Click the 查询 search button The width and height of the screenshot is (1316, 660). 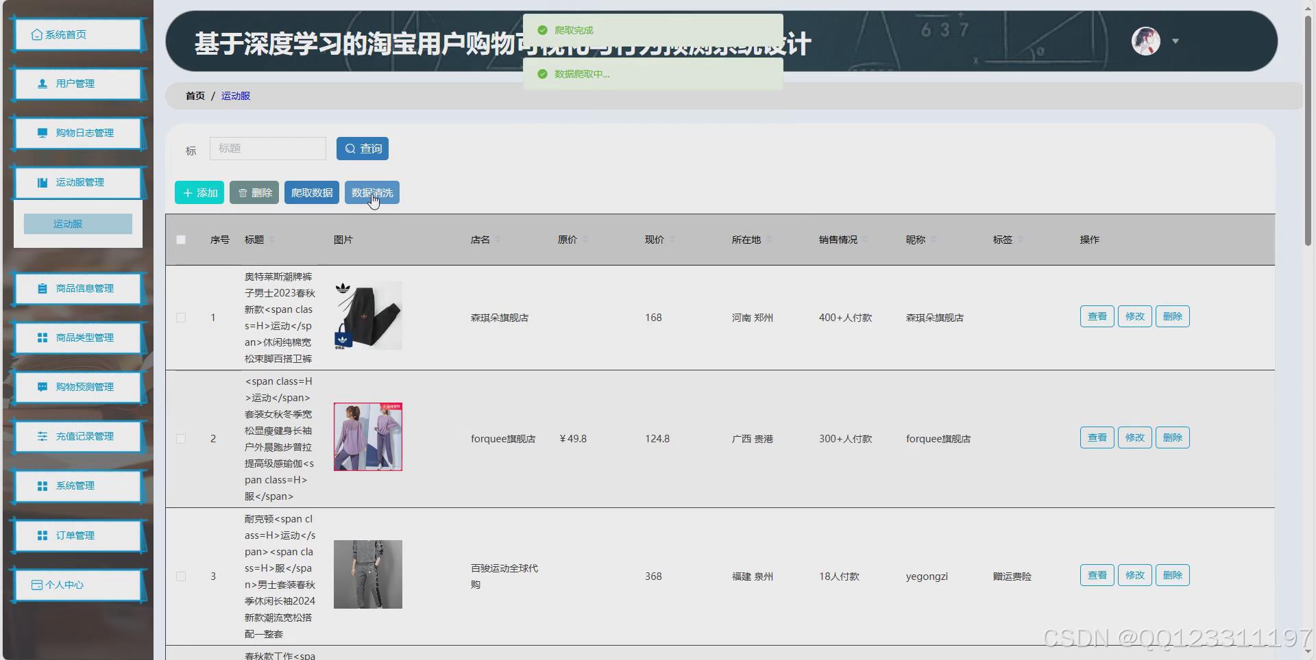(x=363, y=149)
